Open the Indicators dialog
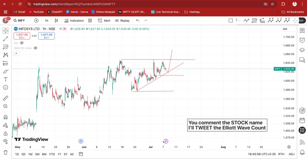 pyautogui.click(x=74, y=20)
